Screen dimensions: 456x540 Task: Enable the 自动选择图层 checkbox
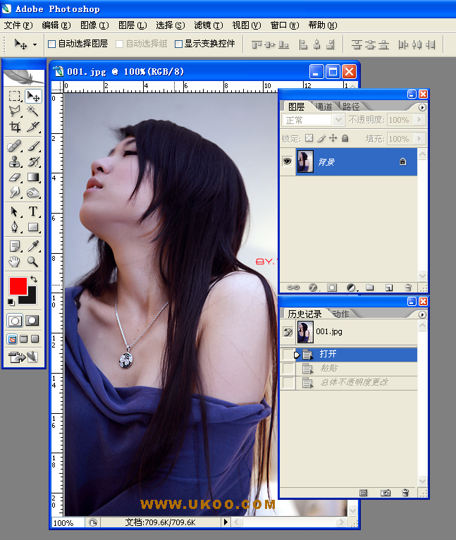(52, 44)
